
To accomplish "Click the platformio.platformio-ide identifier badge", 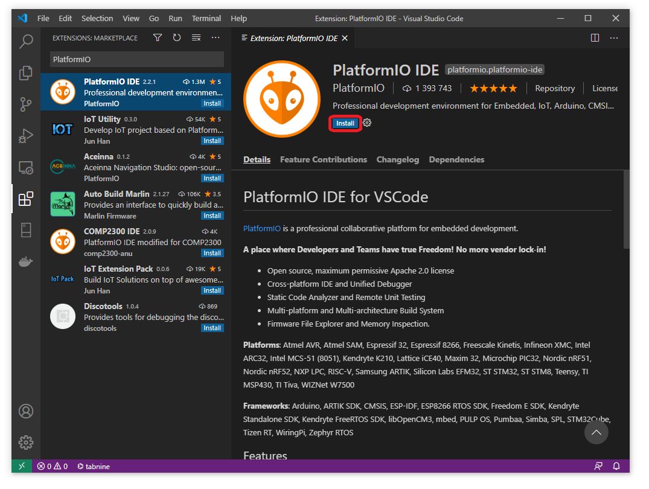I will click(494, 69).
